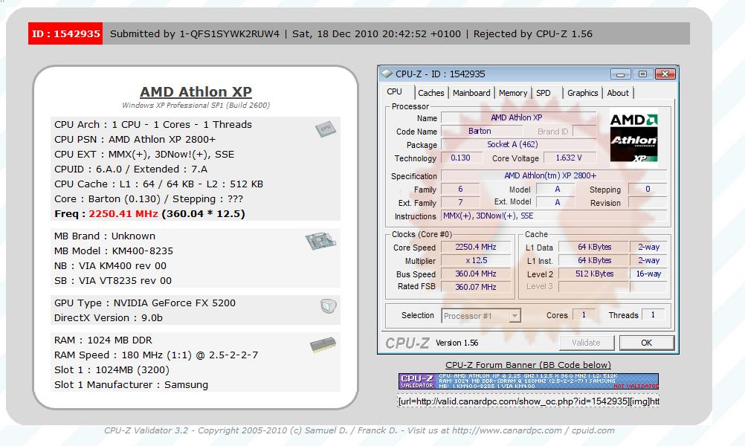745x446 pixels.
Task: Minimize the CPU-Z window
Action: click(620, 74)
